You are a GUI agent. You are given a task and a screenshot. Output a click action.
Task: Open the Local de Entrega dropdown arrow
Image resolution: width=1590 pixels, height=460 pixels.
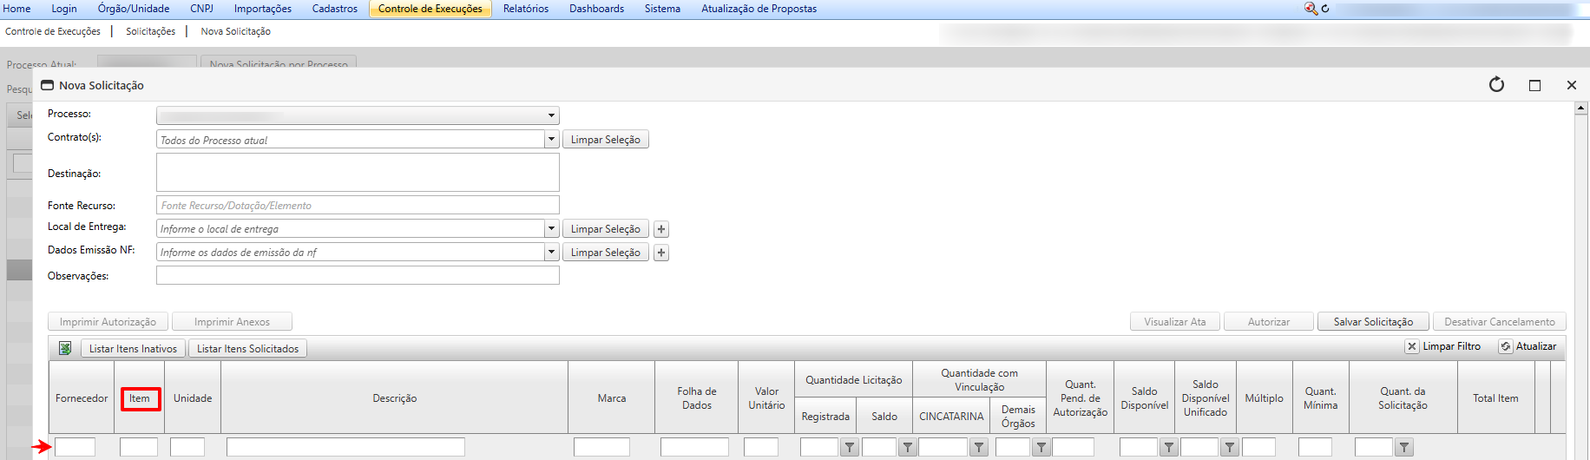(x=551, y=228)
